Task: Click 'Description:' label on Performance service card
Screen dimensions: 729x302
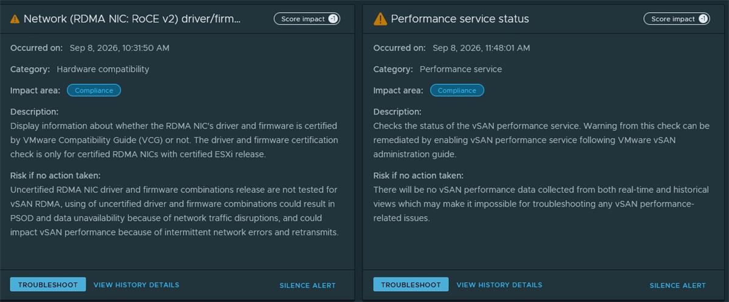Action: click(x=397, y=112)
